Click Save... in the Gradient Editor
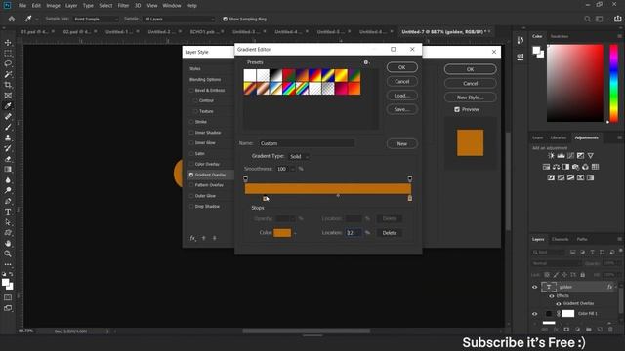 point(401,109)
